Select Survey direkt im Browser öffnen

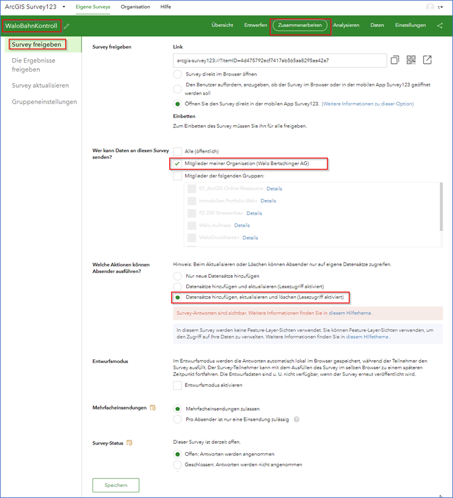[x=177, y=74]
